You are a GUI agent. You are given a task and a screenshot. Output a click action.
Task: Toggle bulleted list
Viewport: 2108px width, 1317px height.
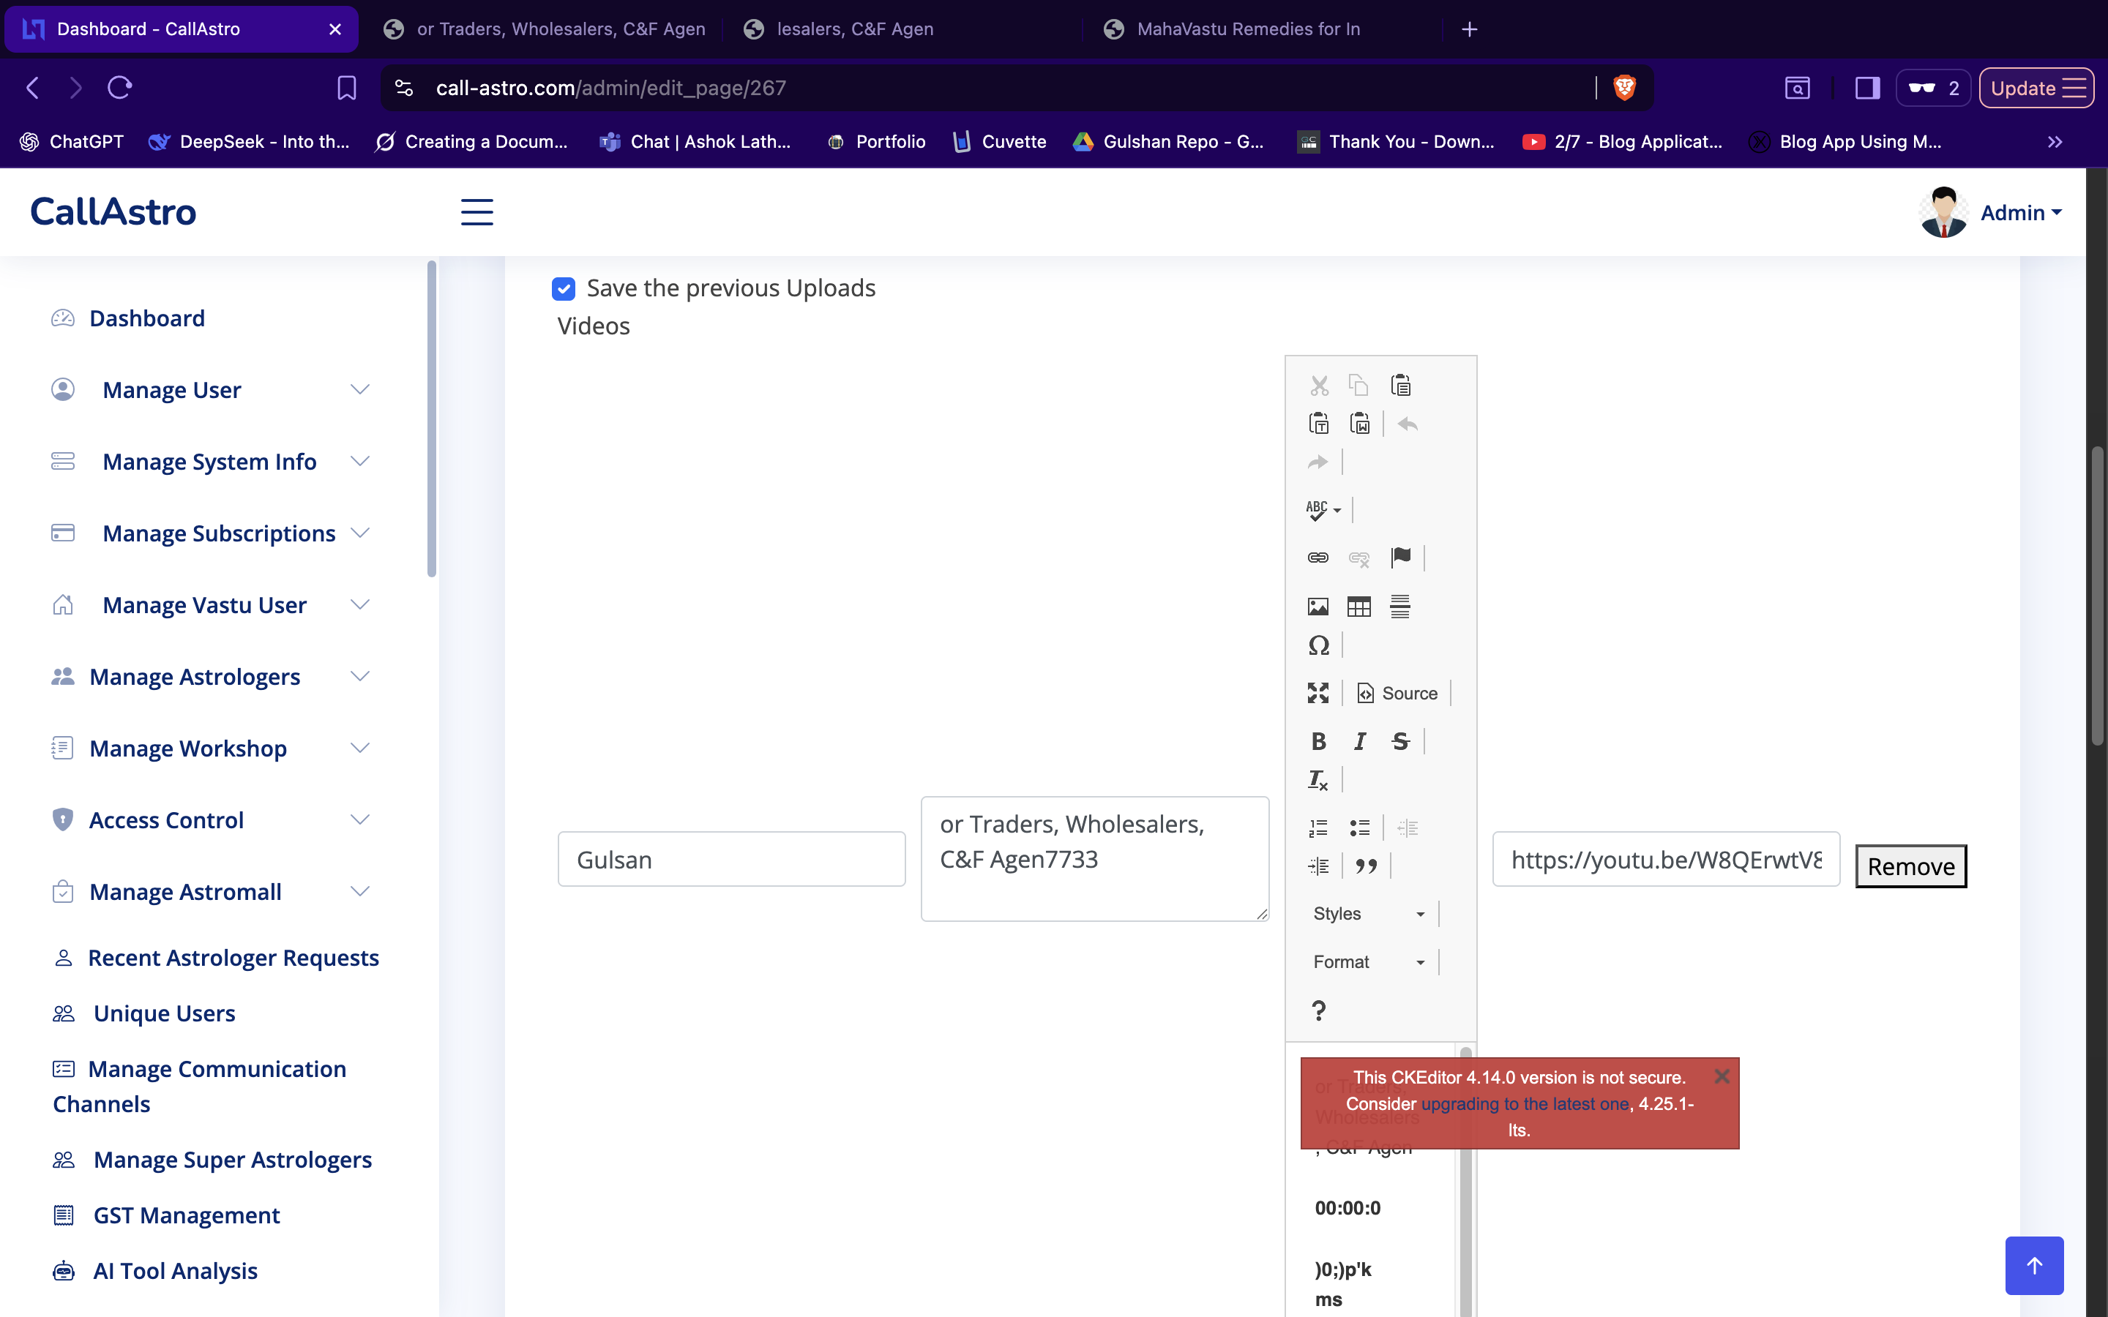(x=1359, y=828)
